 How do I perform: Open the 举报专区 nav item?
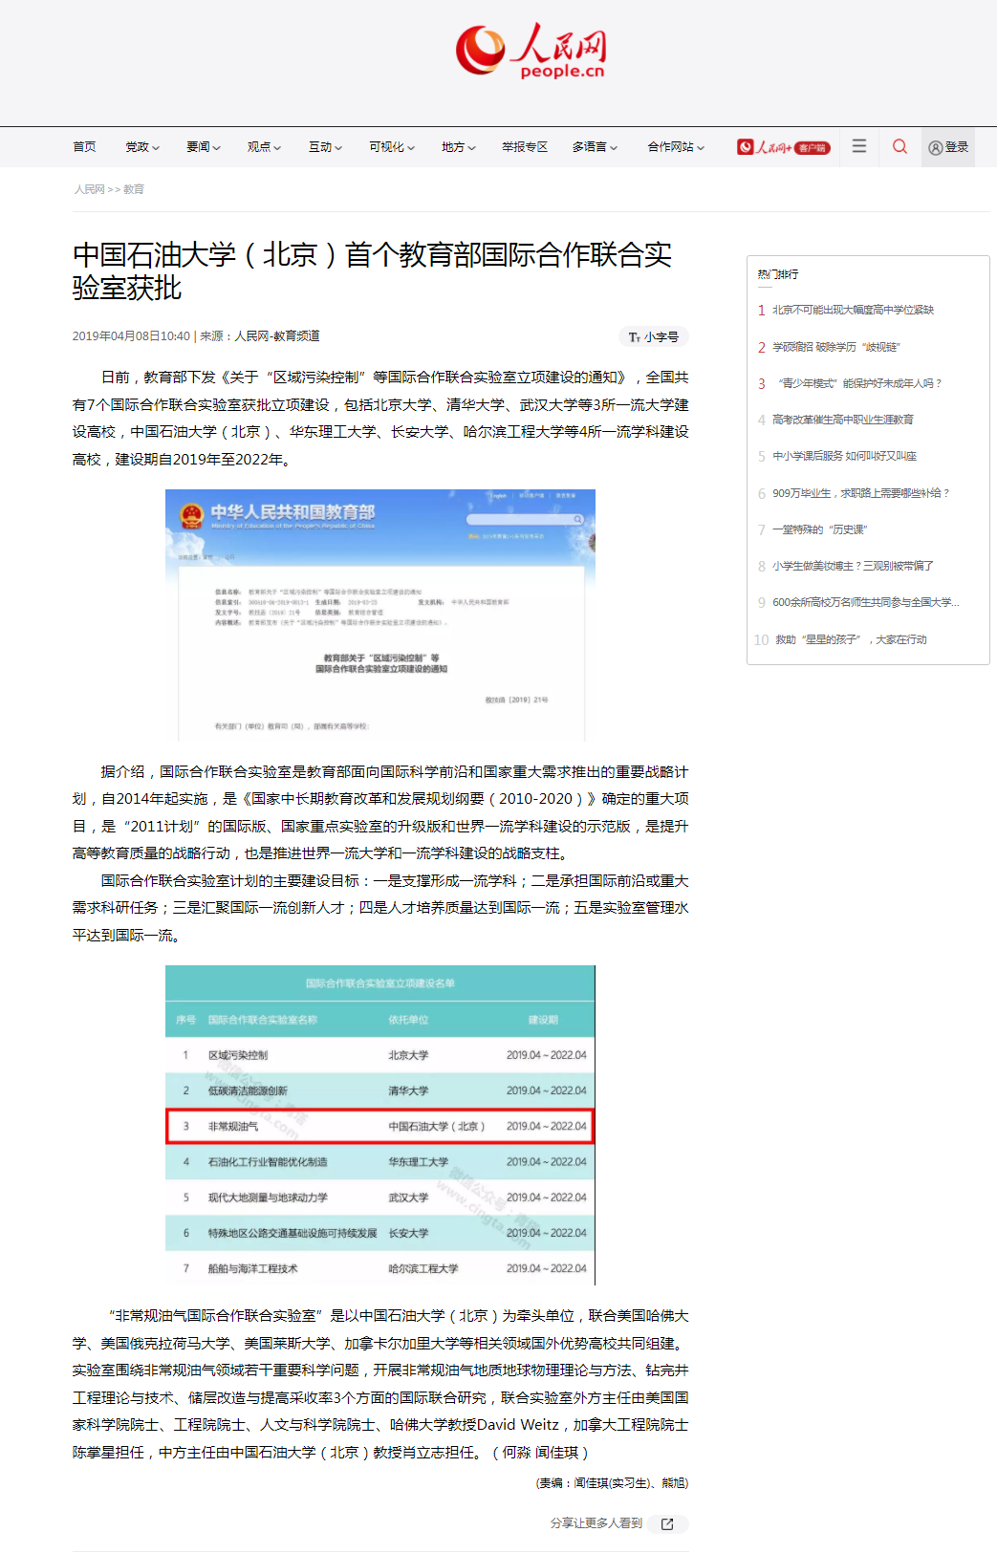(x=525, y=147)
